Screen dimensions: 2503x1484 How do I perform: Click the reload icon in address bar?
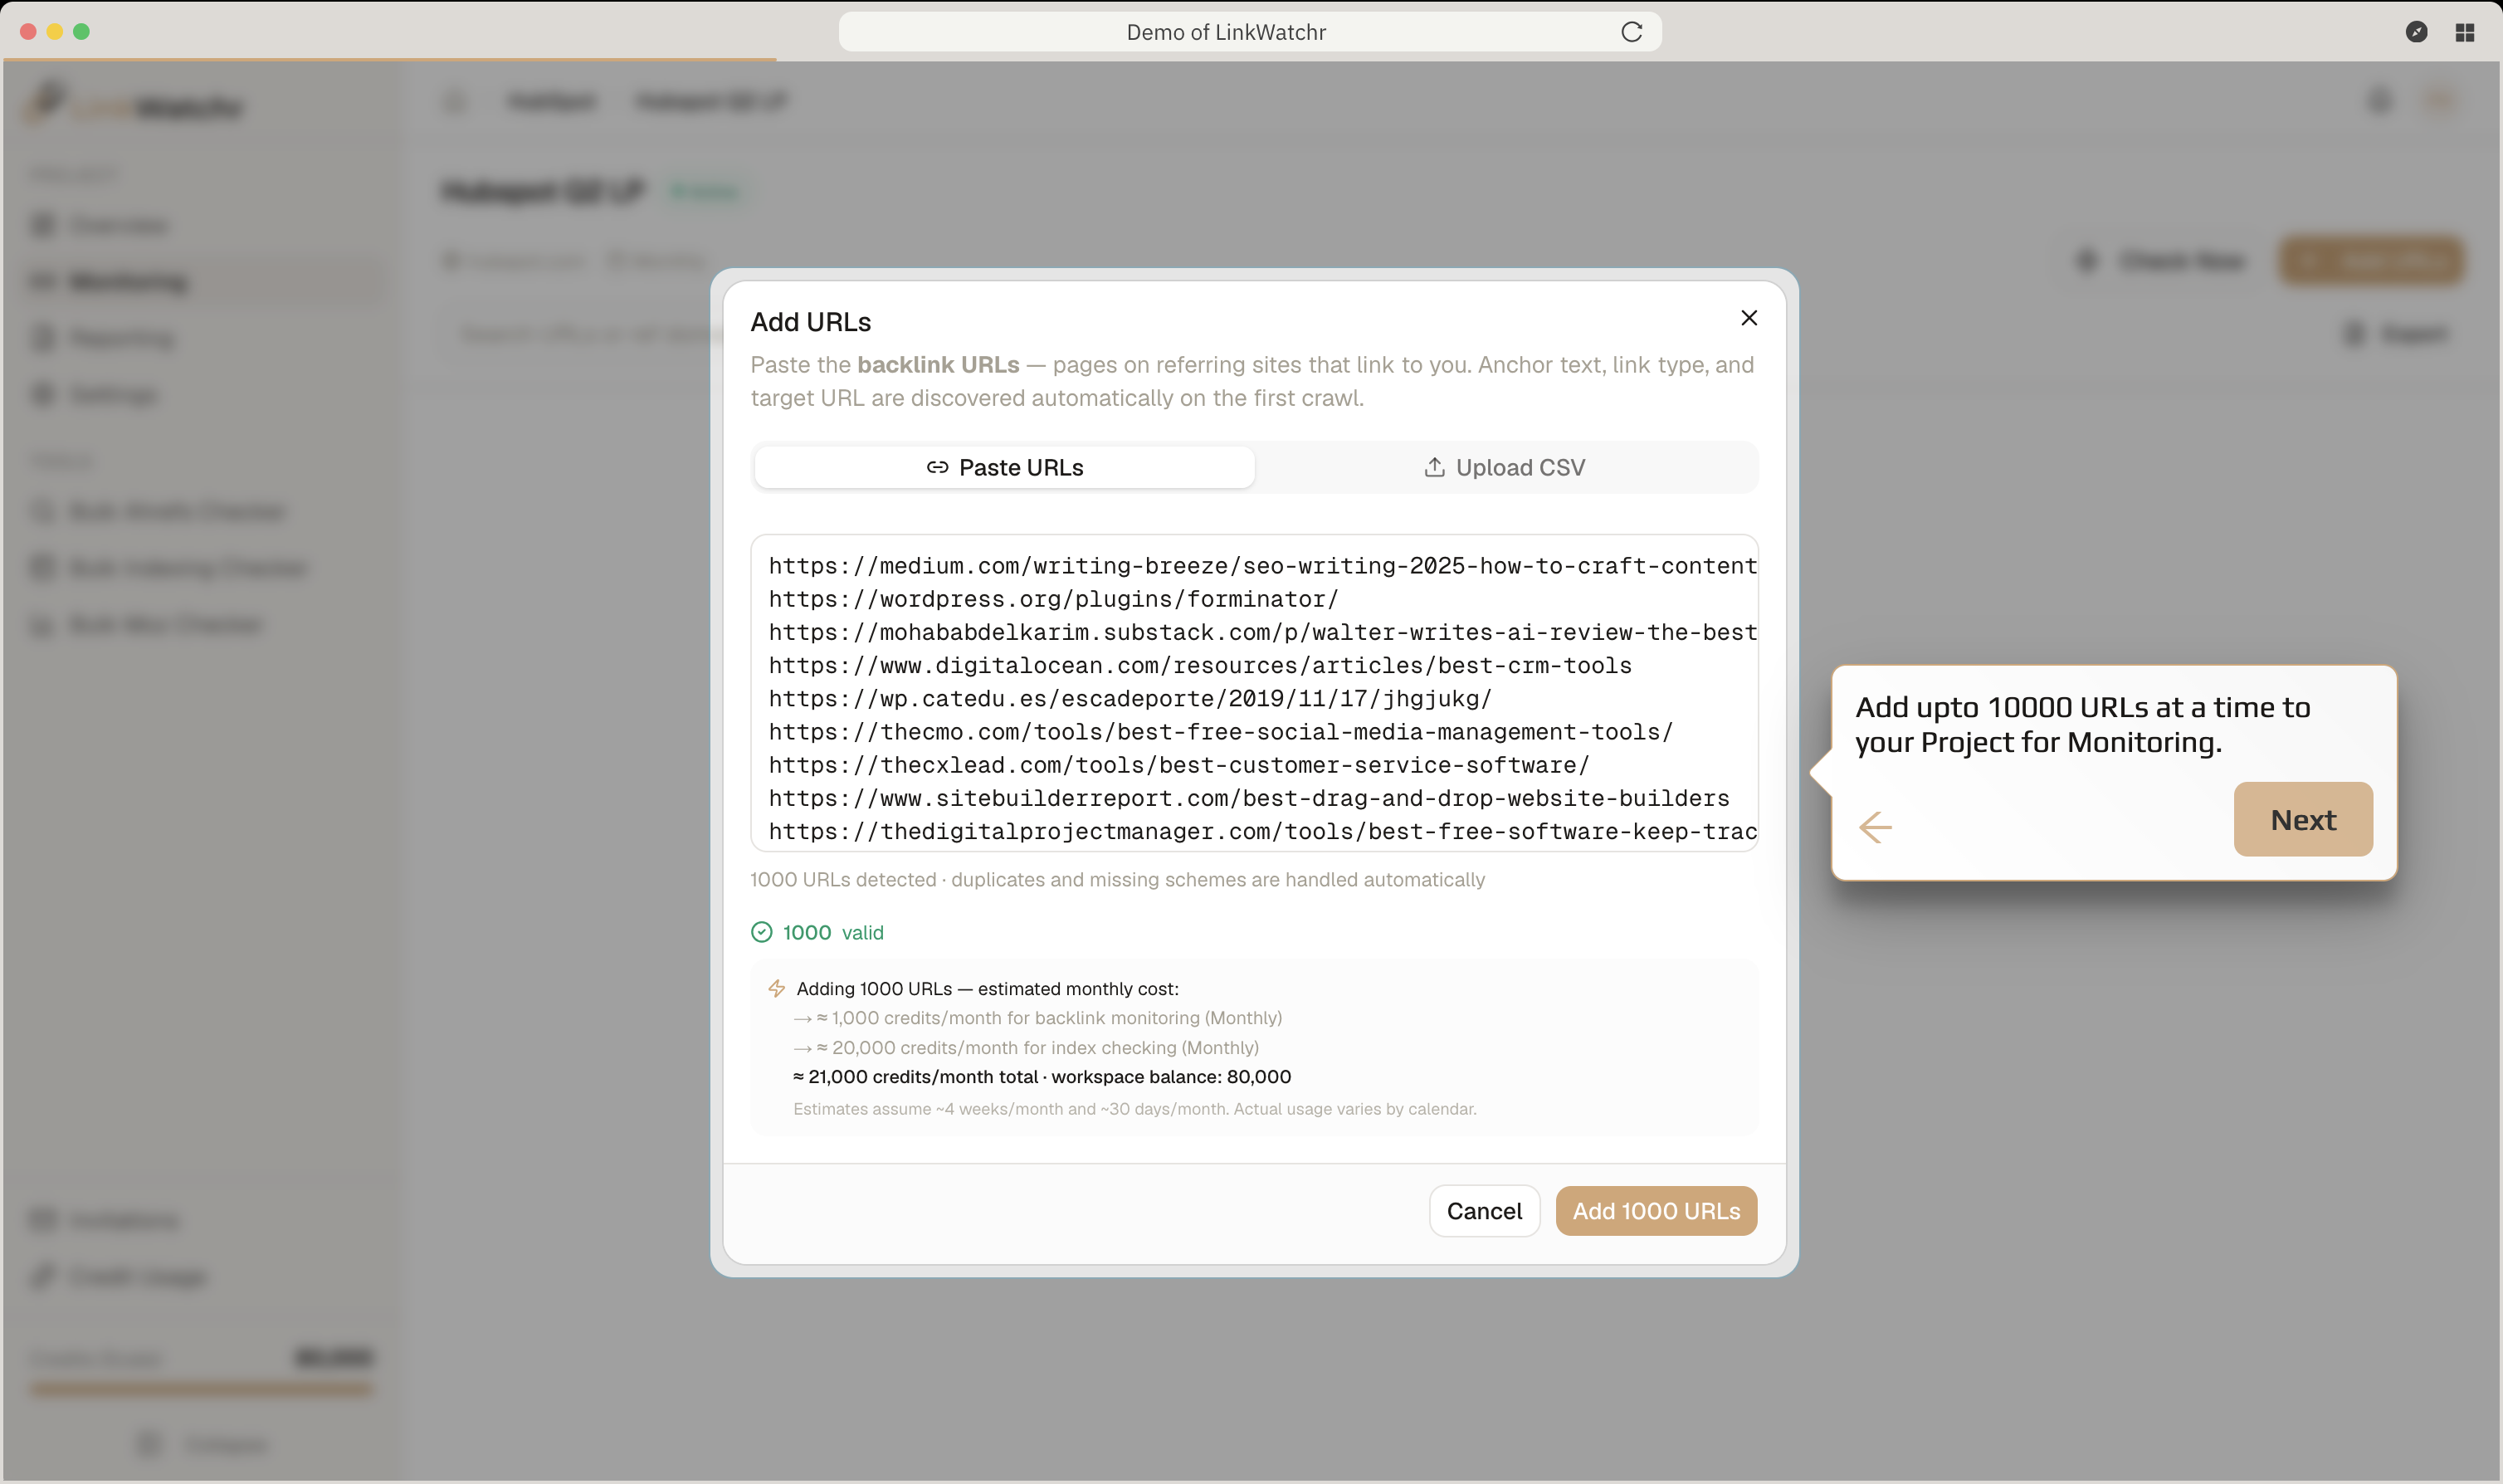(x=1632, y=32)
